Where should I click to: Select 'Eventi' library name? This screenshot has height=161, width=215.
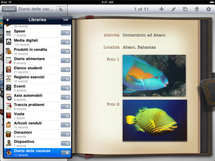(20, 86)
